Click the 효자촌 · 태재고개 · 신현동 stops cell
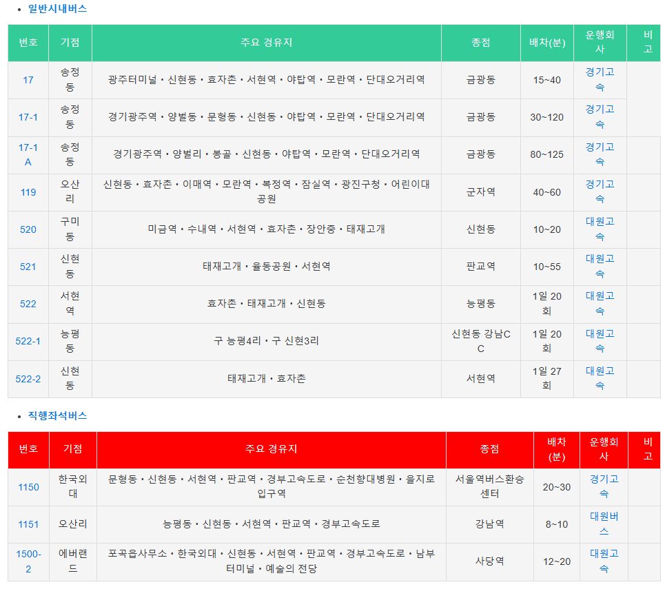 click(266, 304)
